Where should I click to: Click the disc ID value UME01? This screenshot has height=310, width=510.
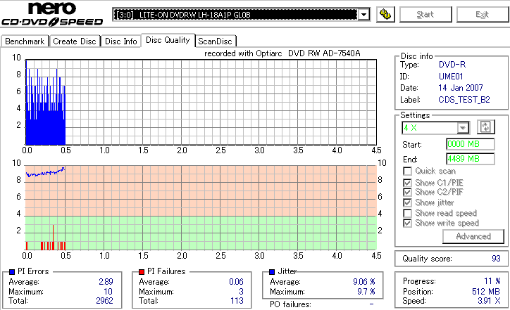[x=451, y=77]
